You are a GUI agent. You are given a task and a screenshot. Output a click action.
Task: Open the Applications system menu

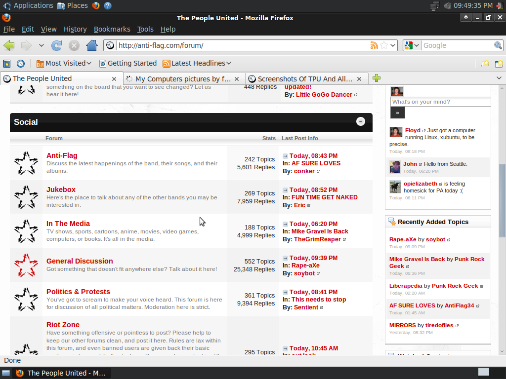(29, 5)
